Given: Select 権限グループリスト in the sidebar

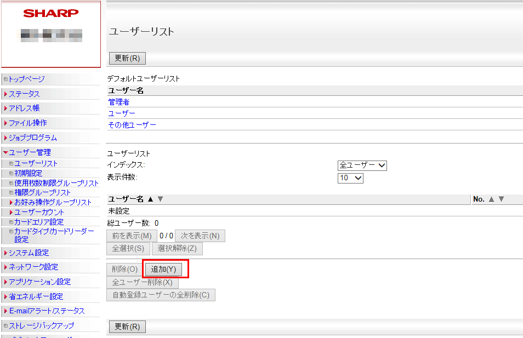Looking at the screenshot, I should [42, 193].
